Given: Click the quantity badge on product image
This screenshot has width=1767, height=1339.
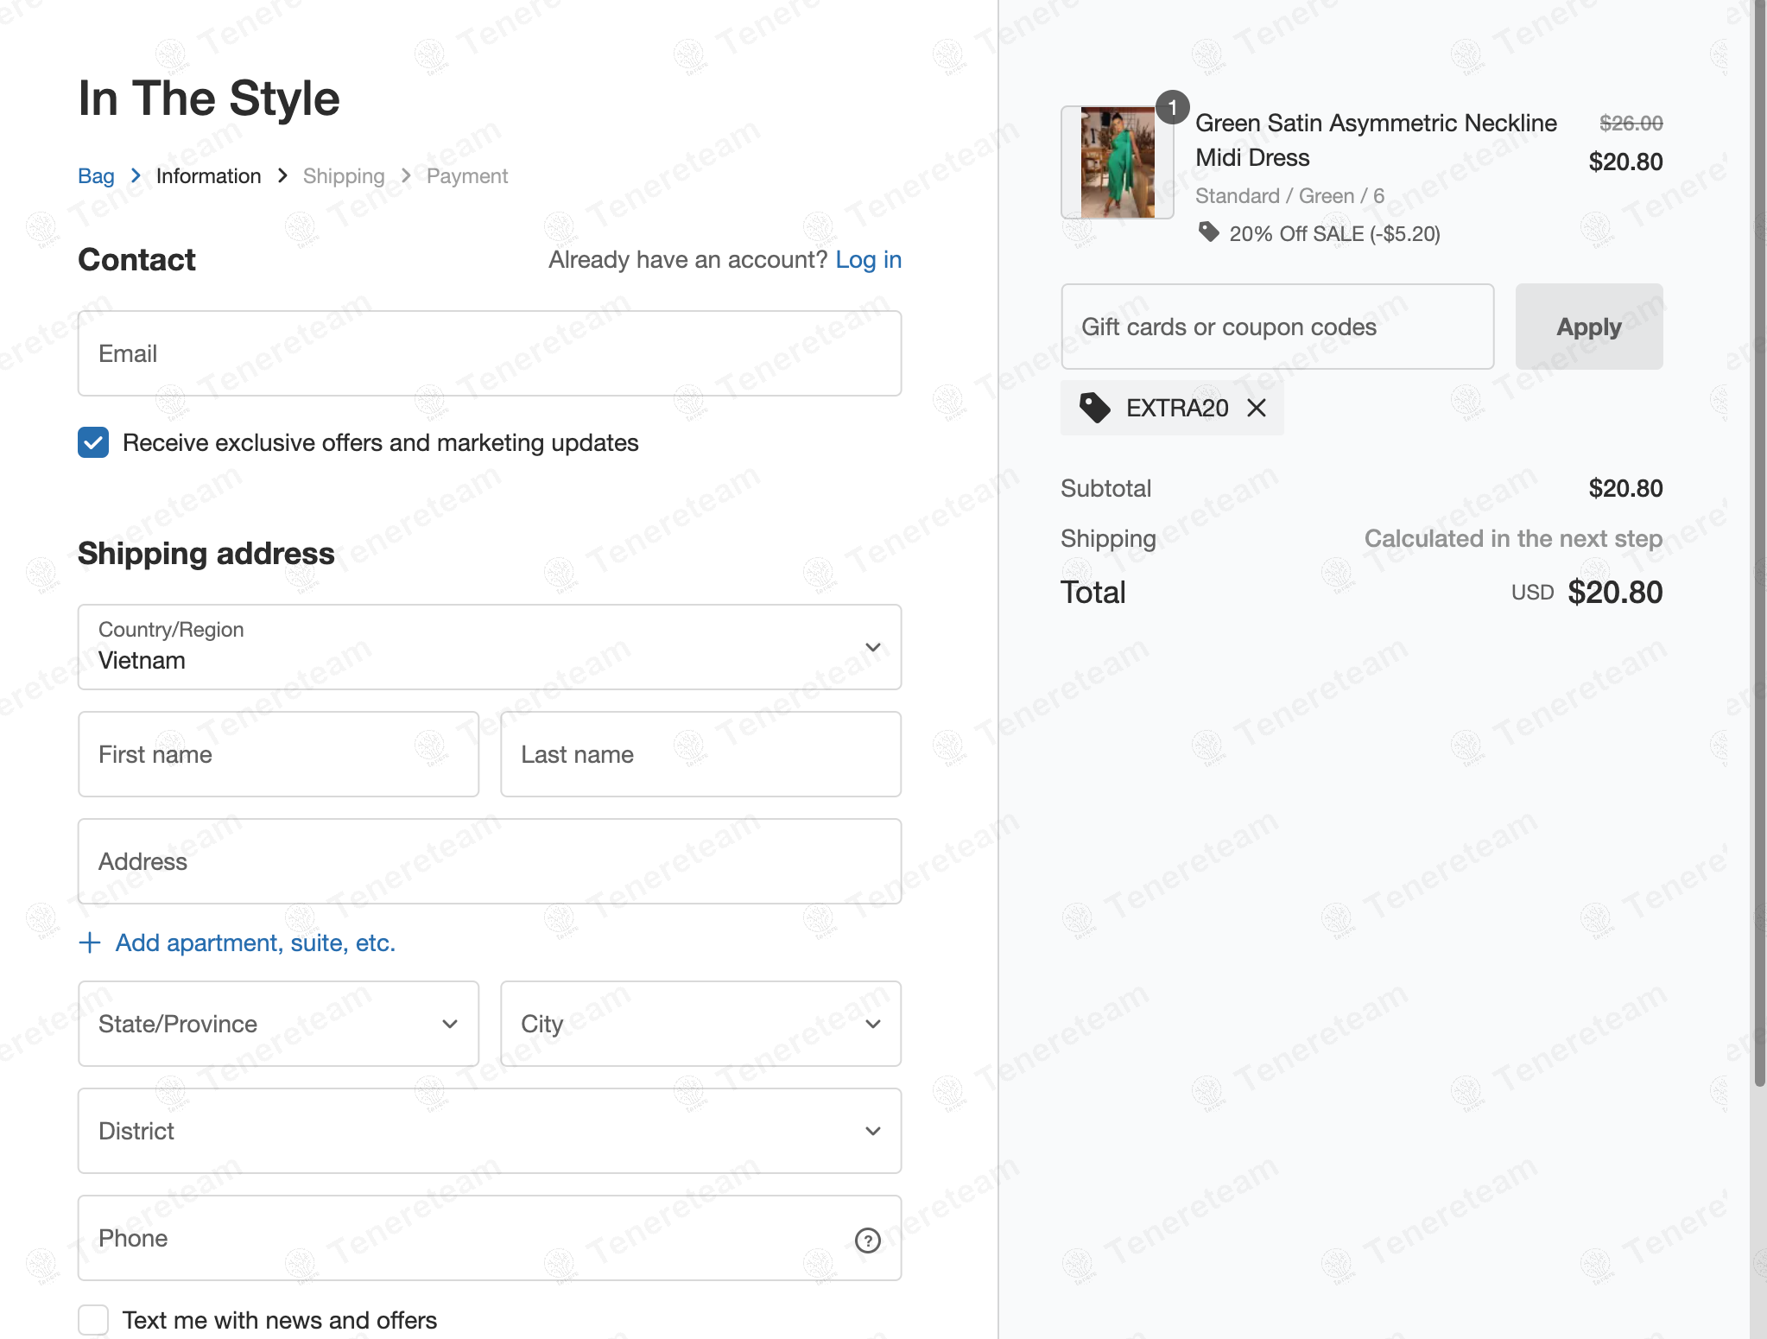Looking at the screenshot, I should coord(1172,108).
